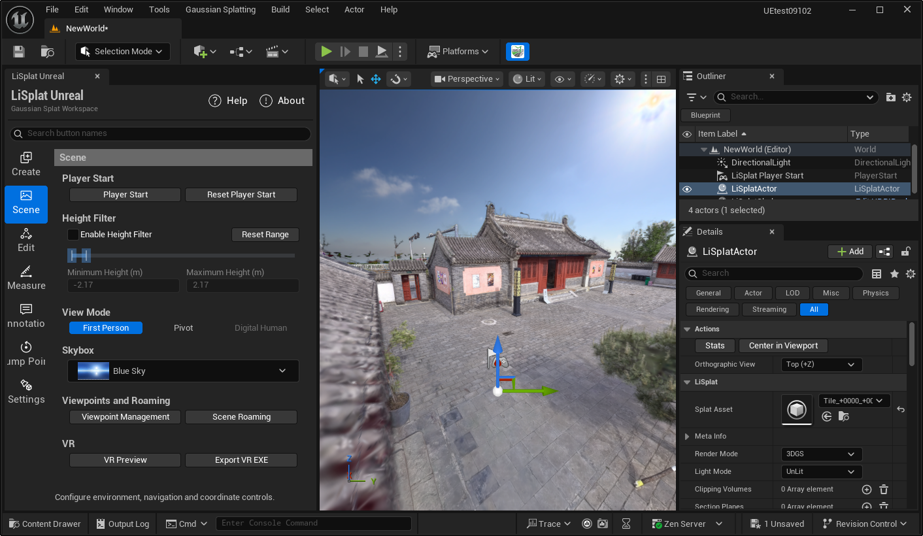Open the Selection Mode dropdown
The width and height of the screenshot is (923, 536).
[x=123, y=52]
